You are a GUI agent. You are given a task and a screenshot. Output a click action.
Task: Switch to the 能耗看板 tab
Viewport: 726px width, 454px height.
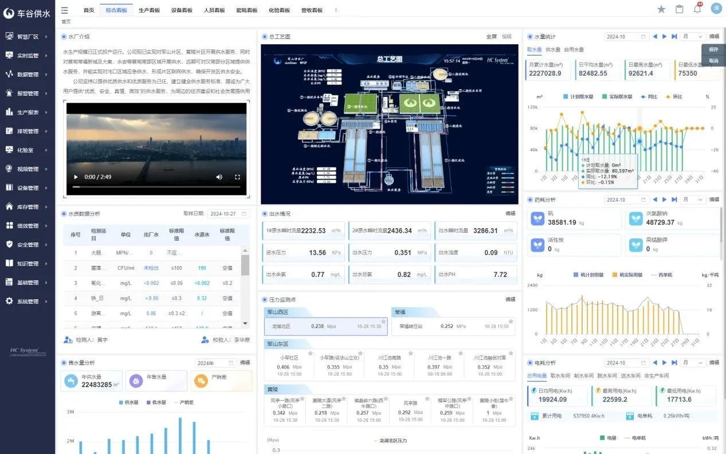(246, 10)
